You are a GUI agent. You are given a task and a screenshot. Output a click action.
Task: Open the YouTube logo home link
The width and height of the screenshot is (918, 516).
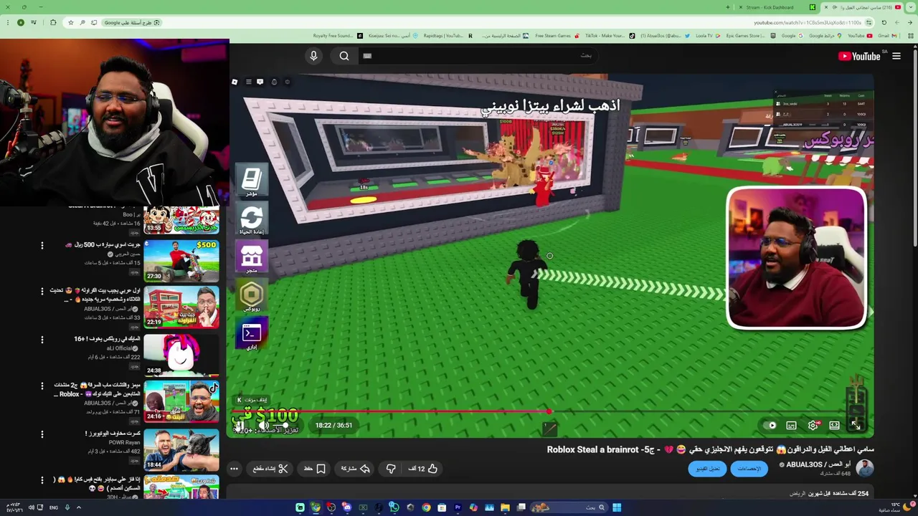(859, 57)
